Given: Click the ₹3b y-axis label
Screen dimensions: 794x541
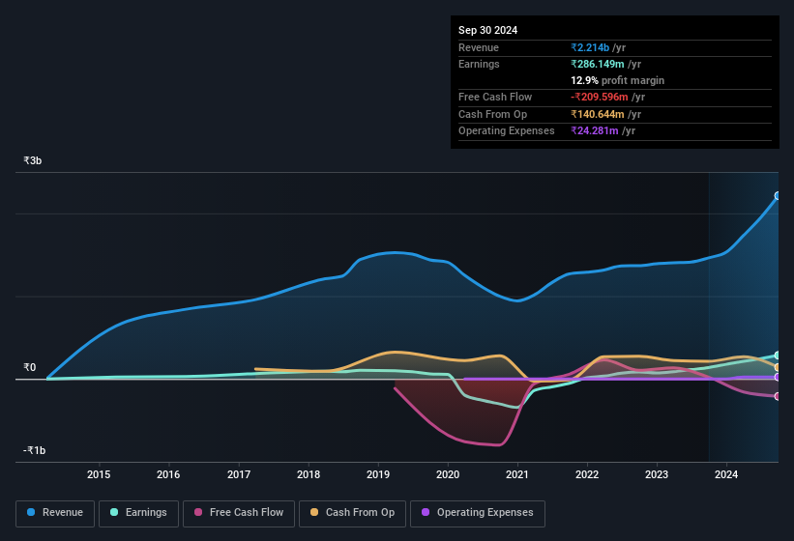Looking at the screenshot, I should click(x=33, y=160).
